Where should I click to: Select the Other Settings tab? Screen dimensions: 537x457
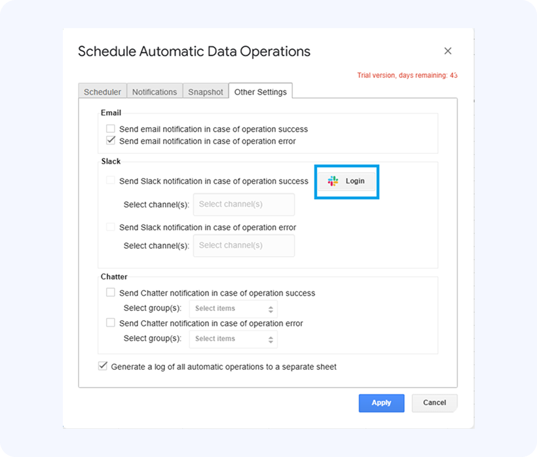pyautogui.click(x=260, y=92)
